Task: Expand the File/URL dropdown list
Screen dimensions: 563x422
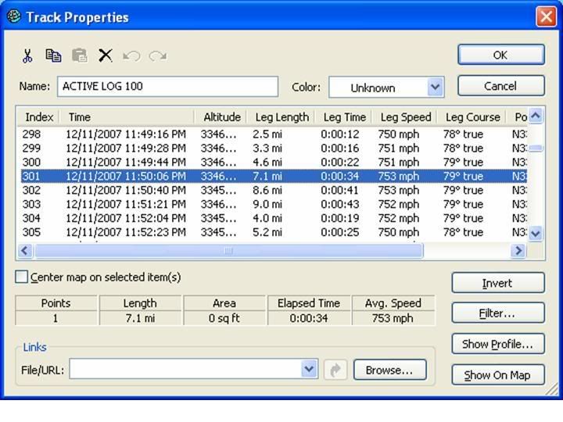Action: tap(309, 370)
